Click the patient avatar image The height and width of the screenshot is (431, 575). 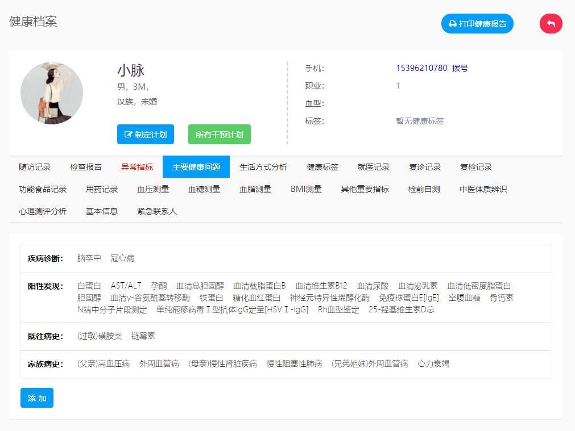click(x=52, y=93)
